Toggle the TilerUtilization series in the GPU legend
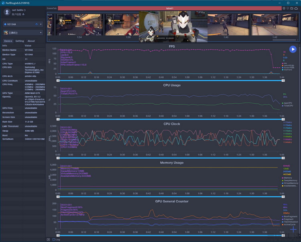Screen dimensions: 301x242 (x=290, y=222)
